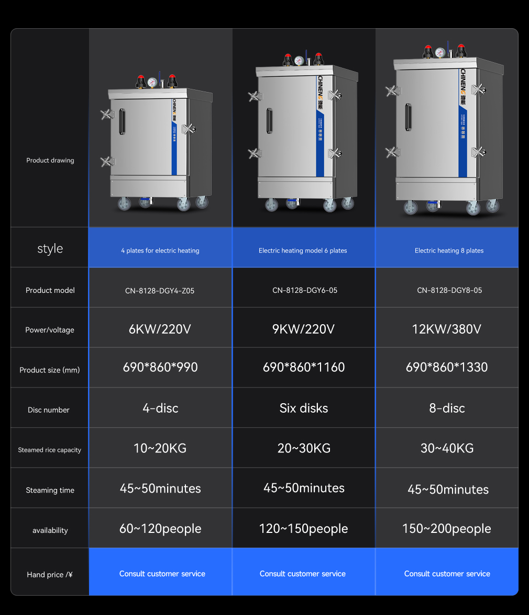Click the 'Six disks' cell
Viewport: 529px width, 615px height.
point(304,408)
